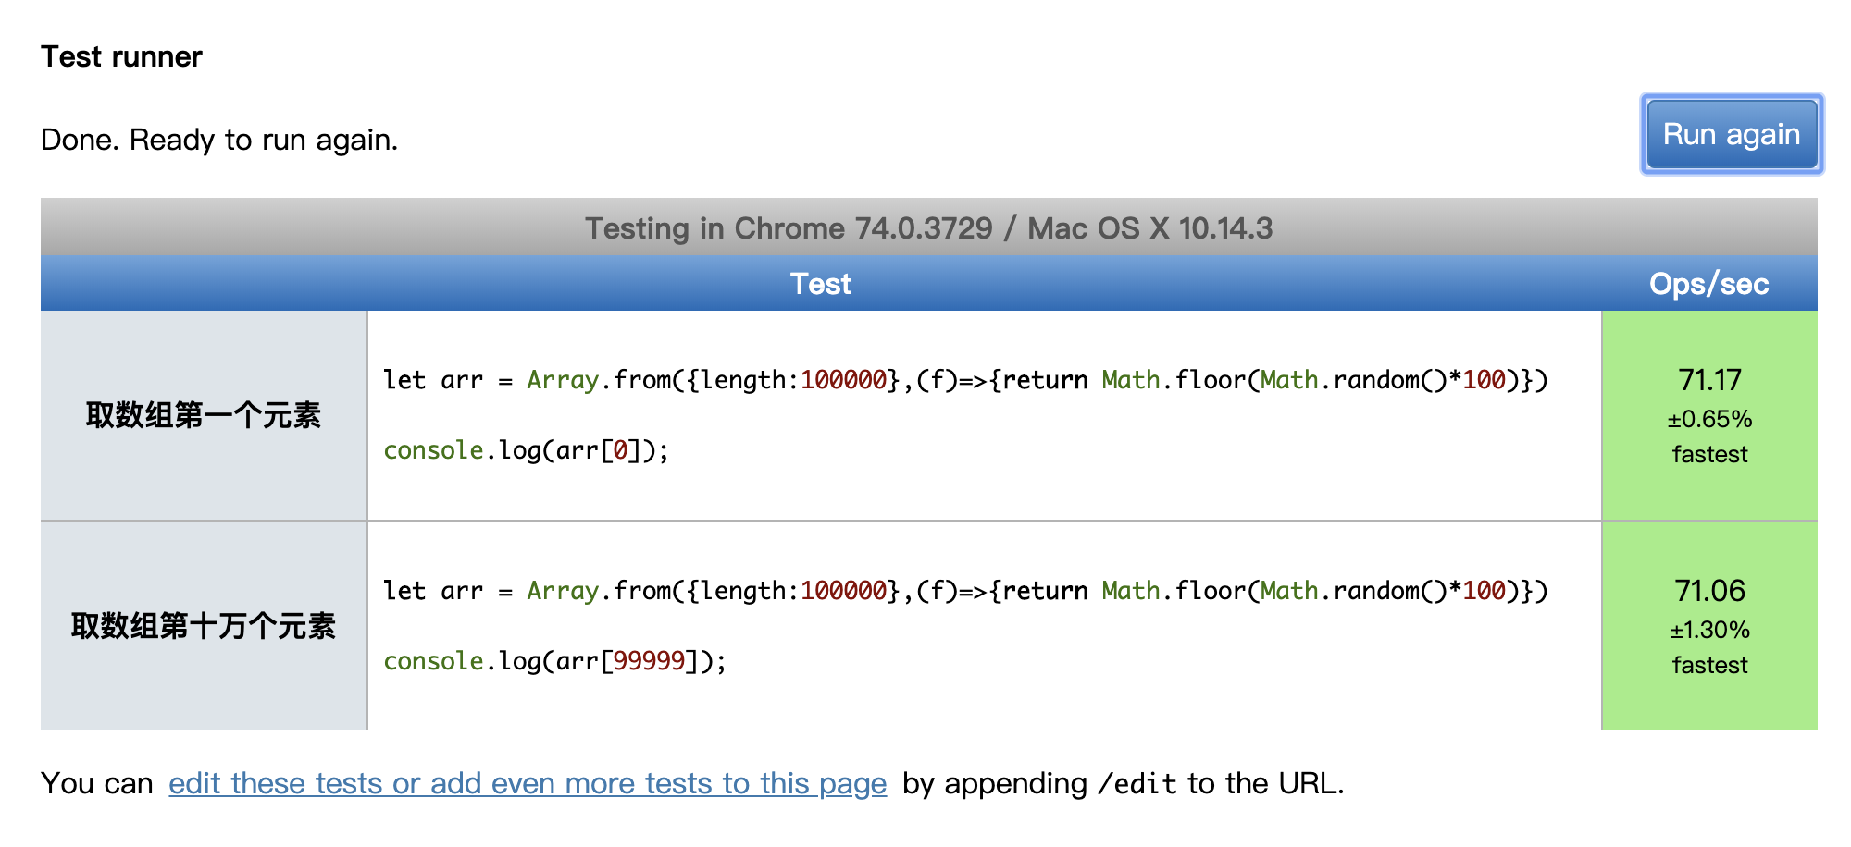Click the ±0.65% margin value
The height and width of the screenshot is (847, 1851).
pyautogui.click(x=1709, y=420)
